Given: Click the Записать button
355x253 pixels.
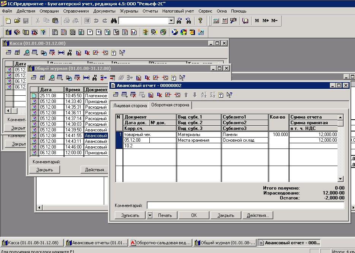Looking at the screenshot, I should [x=130, y=215].
